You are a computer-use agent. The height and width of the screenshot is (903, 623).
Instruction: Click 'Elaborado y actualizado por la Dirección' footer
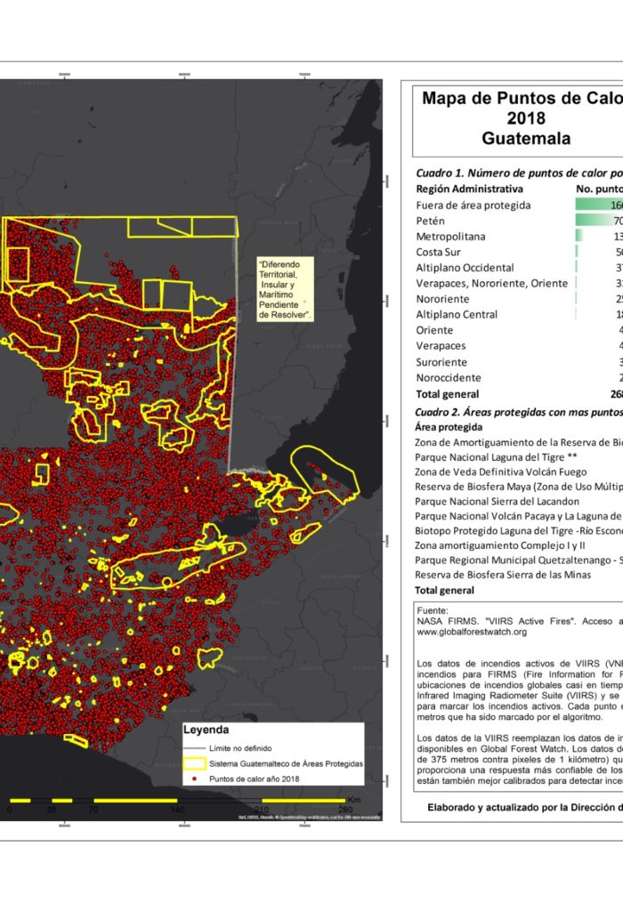click(x=525, y=808)
